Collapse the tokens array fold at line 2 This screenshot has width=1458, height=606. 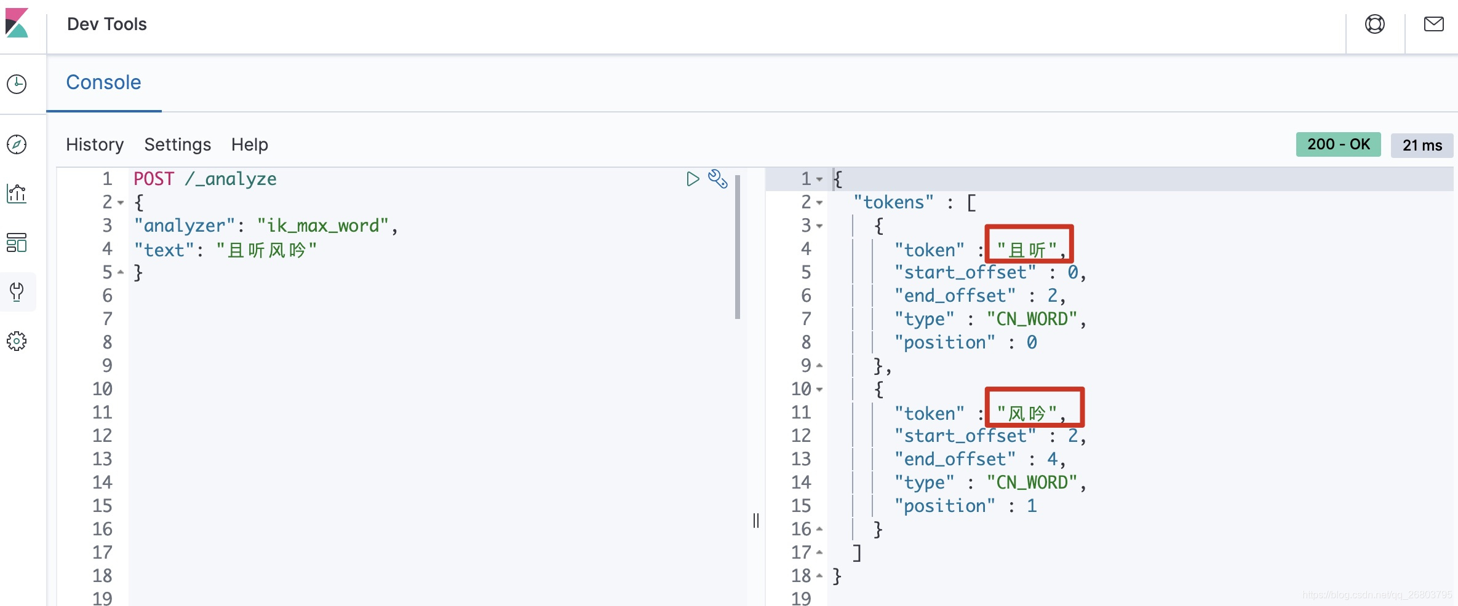[x=819, y=203]
